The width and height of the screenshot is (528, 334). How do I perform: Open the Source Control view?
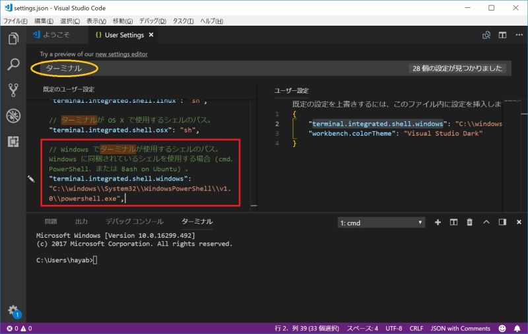point(13,90)
